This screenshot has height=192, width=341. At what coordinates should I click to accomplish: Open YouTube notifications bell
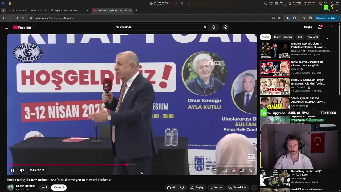click(x=320, y=27)
